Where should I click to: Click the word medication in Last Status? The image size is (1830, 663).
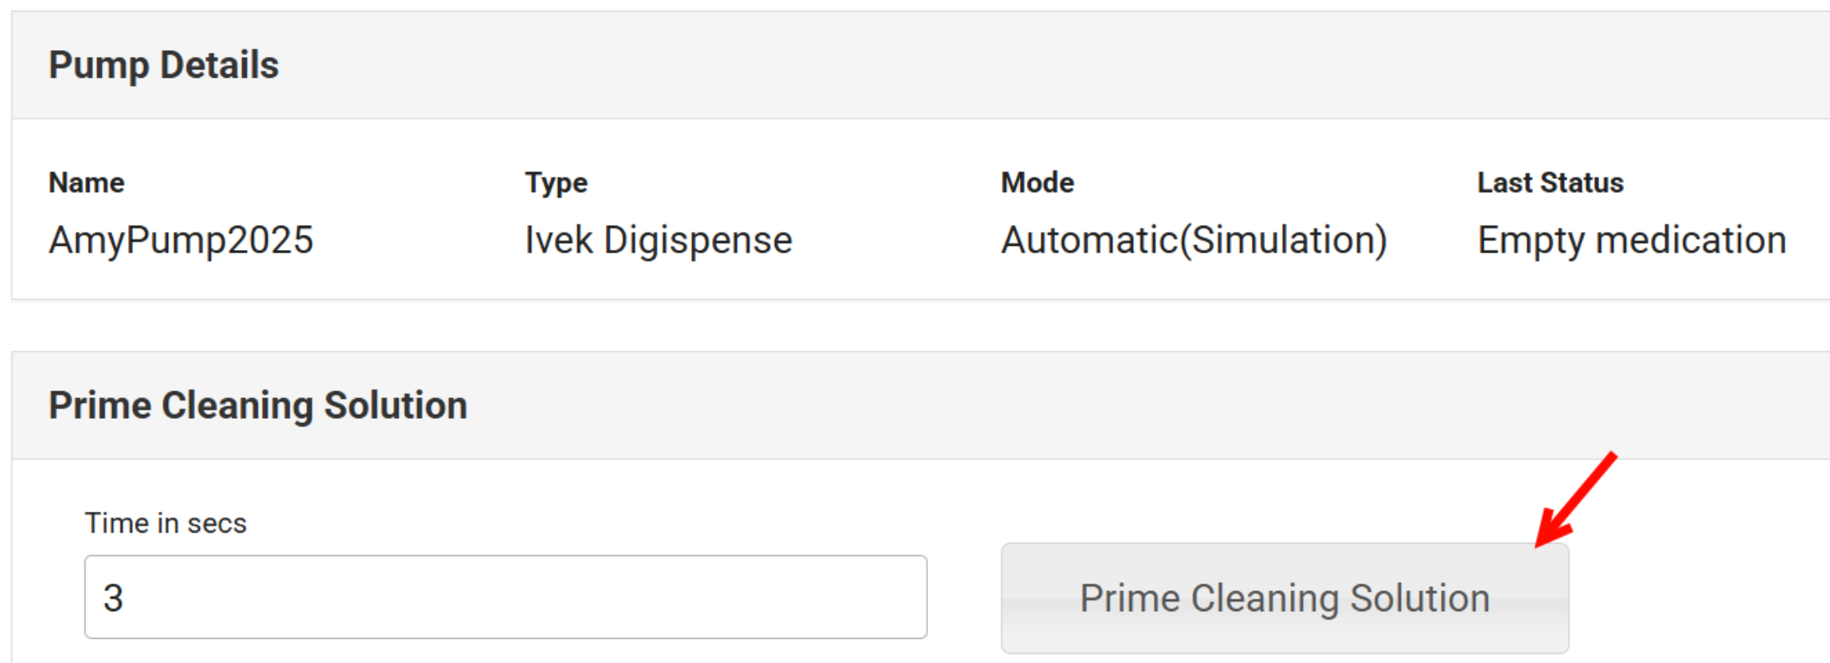[1691, 240]
